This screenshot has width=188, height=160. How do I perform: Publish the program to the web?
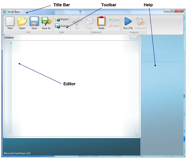coord(62,26)
